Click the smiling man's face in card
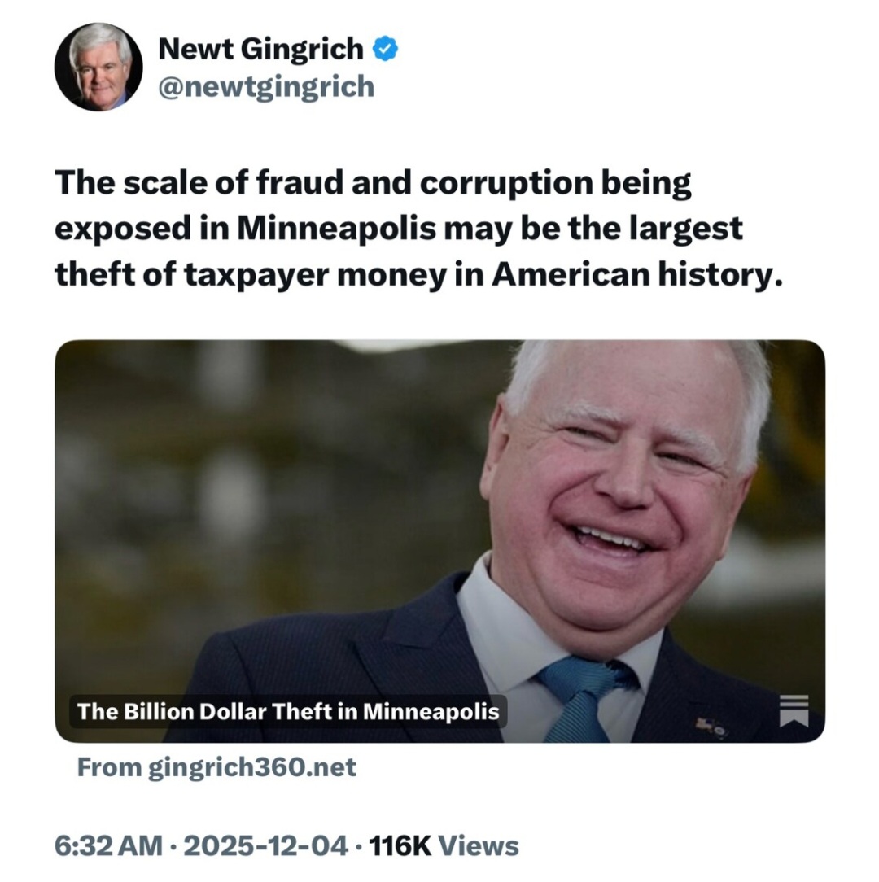 click(x=624, y=484)
